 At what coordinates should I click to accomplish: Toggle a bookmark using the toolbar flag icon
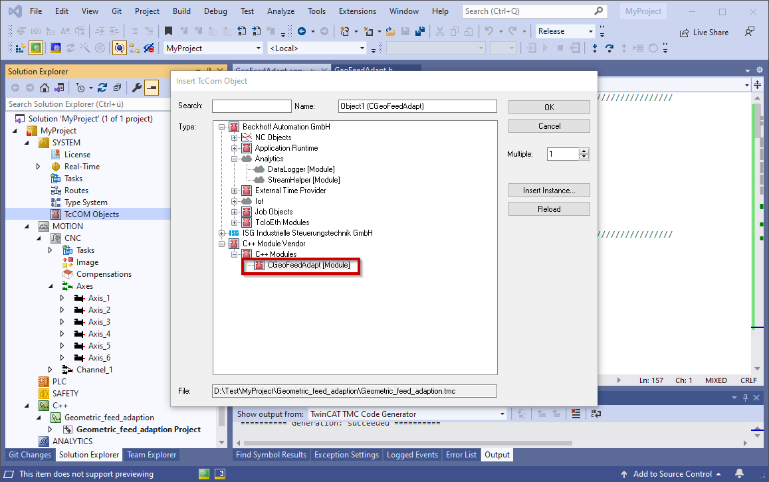(x=168, y=30)
